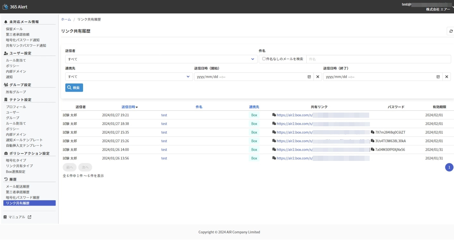
Task: Click inside the 件名 subject text field
Action: point(378,59)
